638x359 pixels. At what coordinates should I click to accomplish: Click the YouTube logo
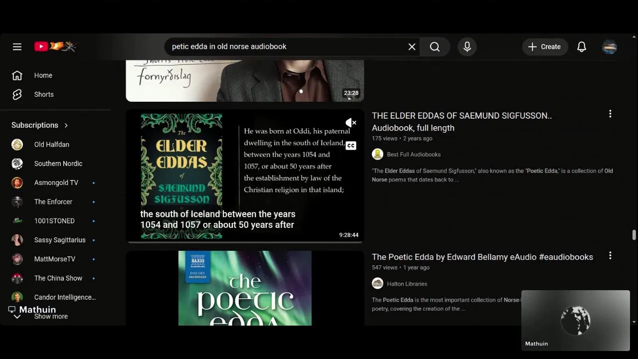click(56, 46)
